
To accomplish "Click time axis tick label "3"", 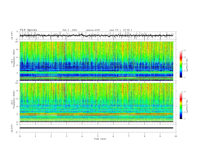I will click(x=66, y=136).
